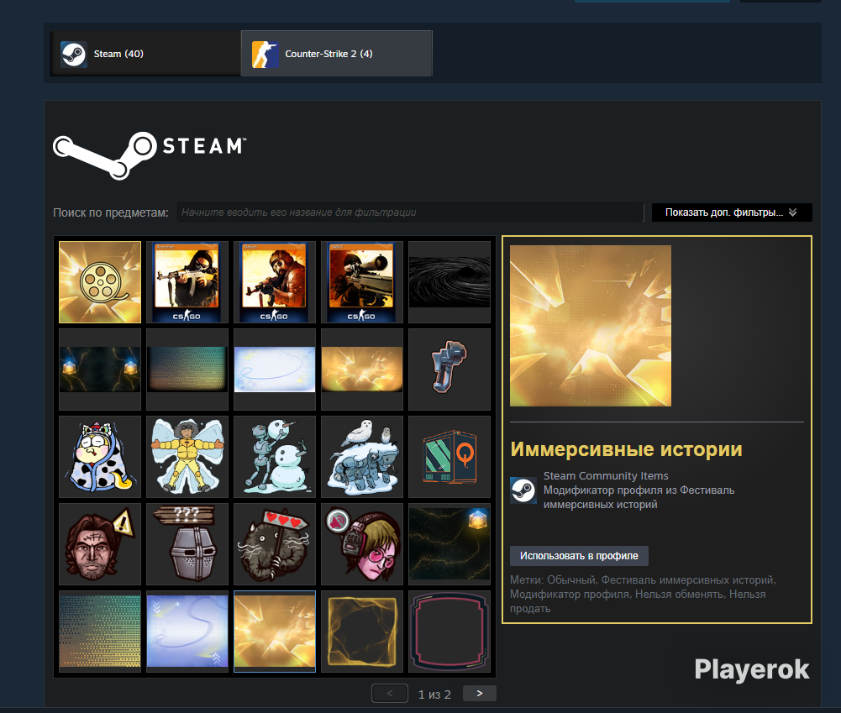The image size is (841, 713).
Task: Click the Использовать в профиле button
Action: 579,556
